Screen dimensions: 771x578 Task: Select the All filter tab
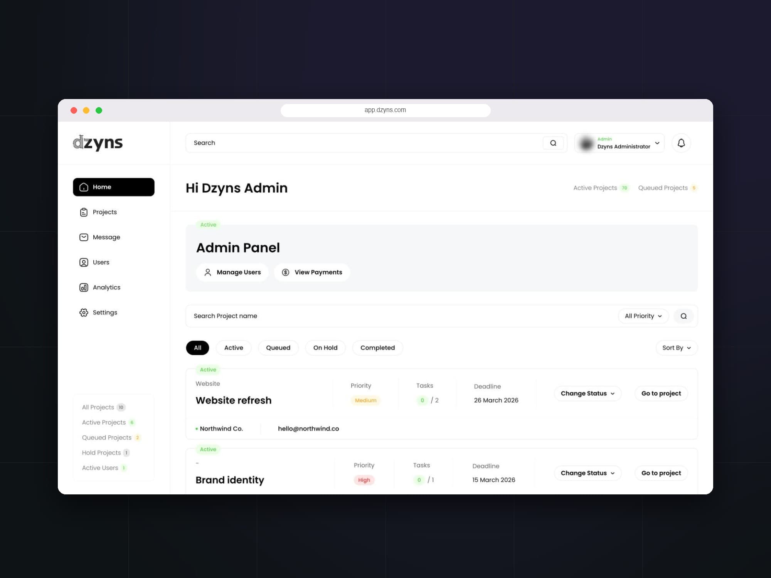(197, 348)
